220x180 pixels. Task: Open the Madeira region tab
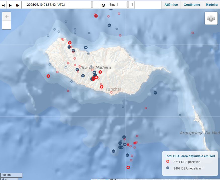pyautogui.click(x=212, y=5)
